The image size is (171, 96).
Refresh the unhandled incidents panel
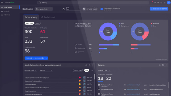click(x=90, y=65)
